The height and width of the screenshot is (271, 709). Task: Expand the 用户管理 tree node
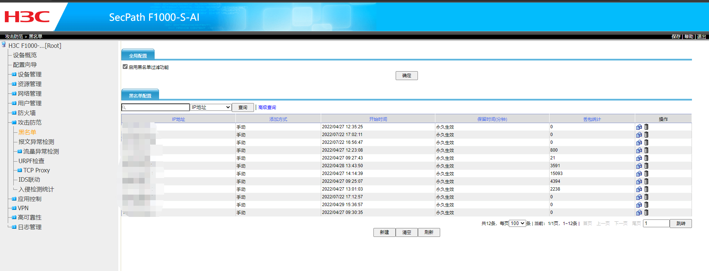click(x=14, y=103)
